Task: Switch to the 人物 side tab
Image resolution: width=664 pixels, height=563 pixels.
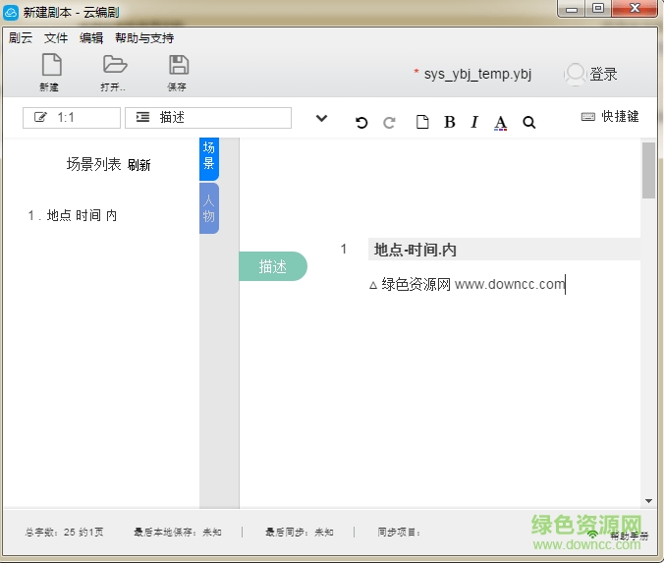Action: [x=209, y=207]
